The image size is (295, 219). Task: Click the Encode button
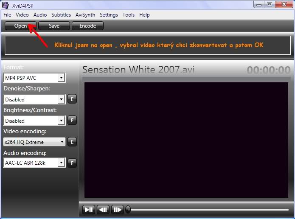coord(87,26)
